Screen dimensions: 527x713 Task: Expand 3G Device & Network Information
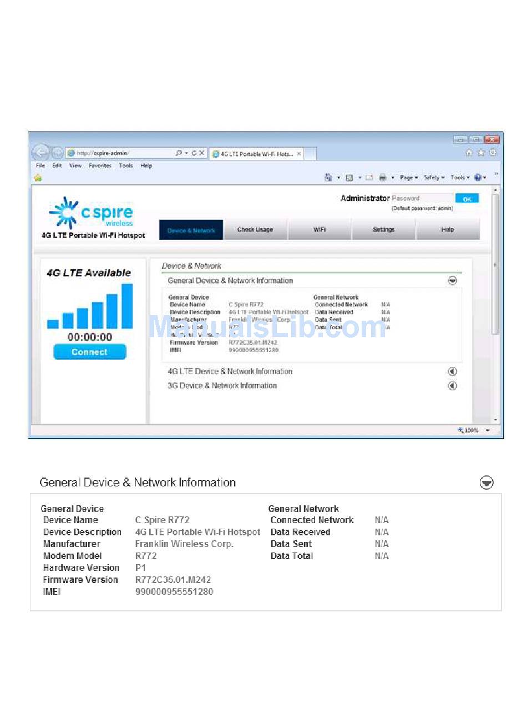[x=452, y=386]
